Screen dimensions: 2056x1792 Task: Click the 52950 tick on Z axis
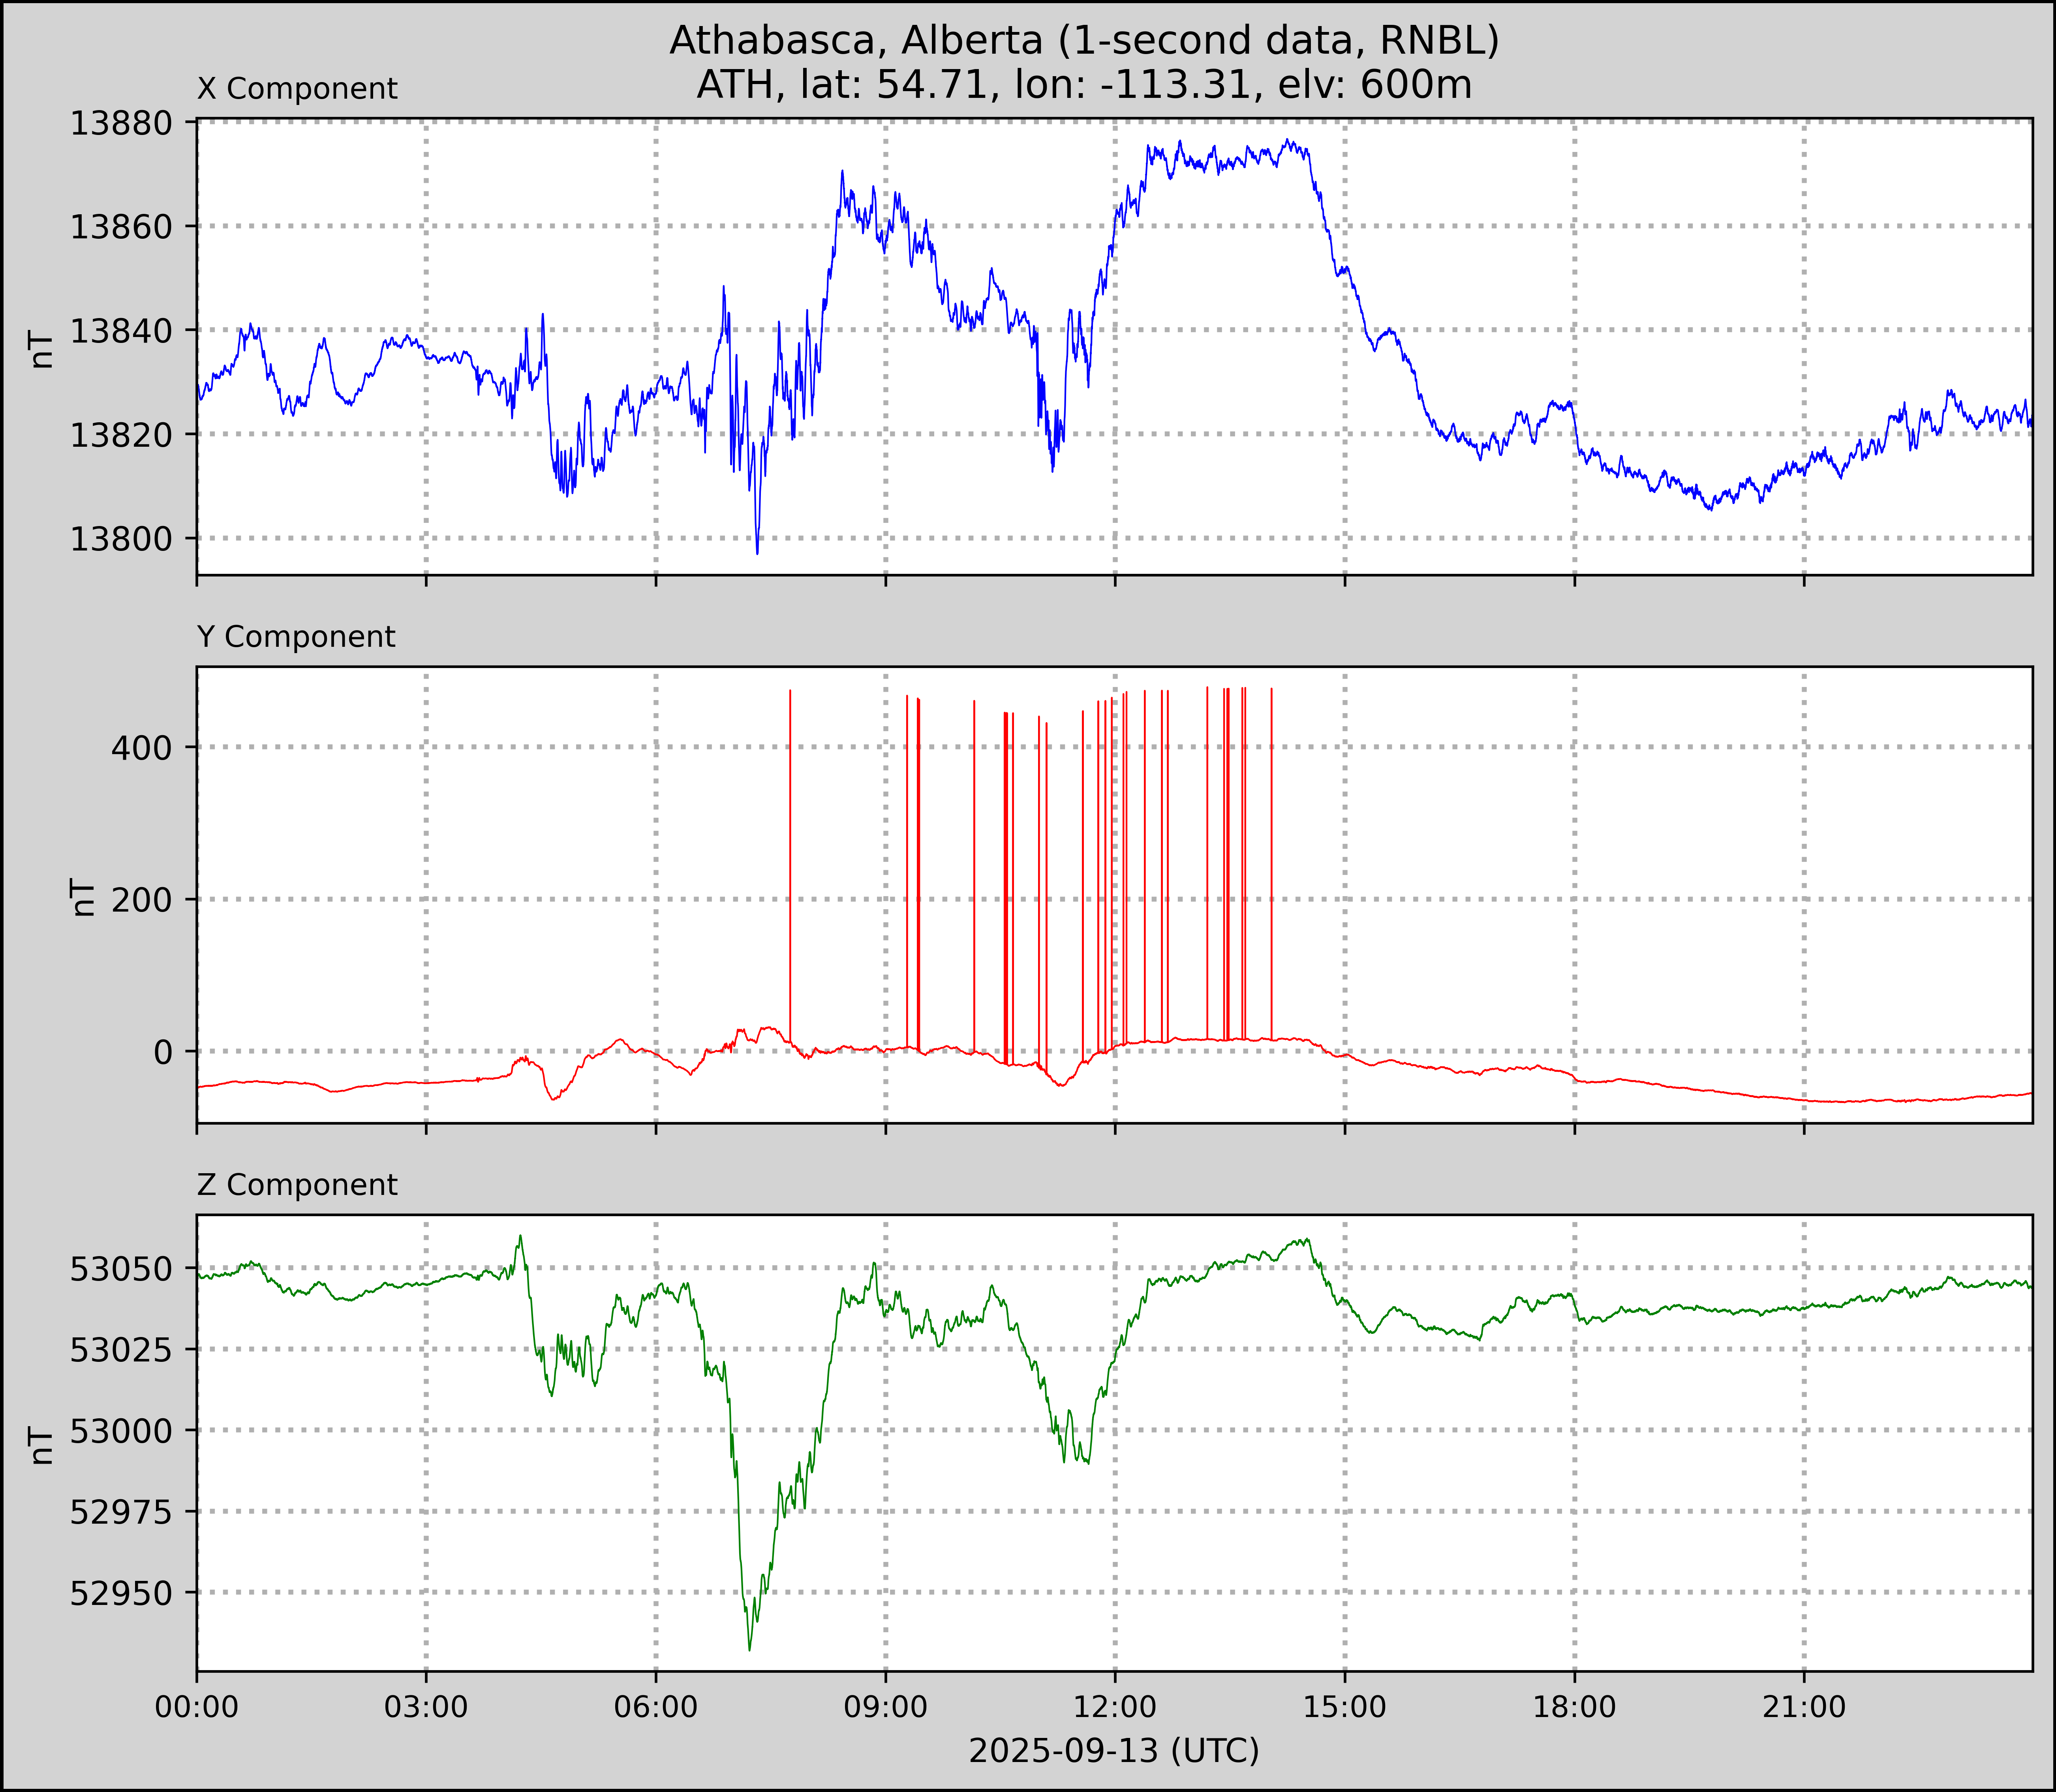(x=120, y=1593)
